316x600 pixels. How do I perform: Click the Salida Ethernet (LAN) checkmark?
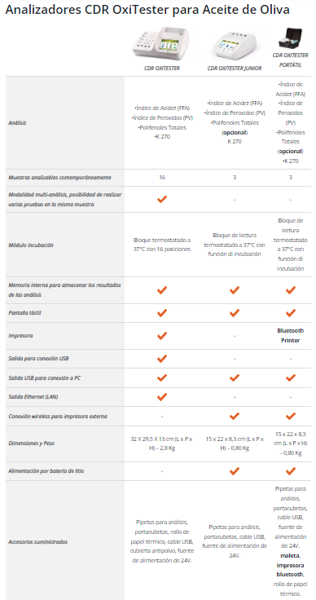click(x=162, y=397)
